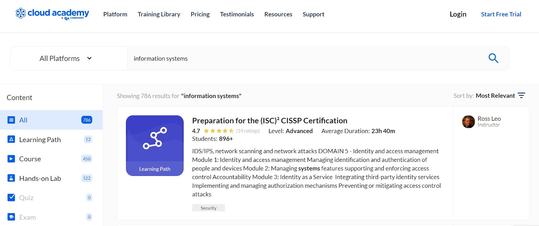Open the CISSP Learning Path thumbnail
The height and width of the screenshot is (226, 539).
tap(155, 145)
